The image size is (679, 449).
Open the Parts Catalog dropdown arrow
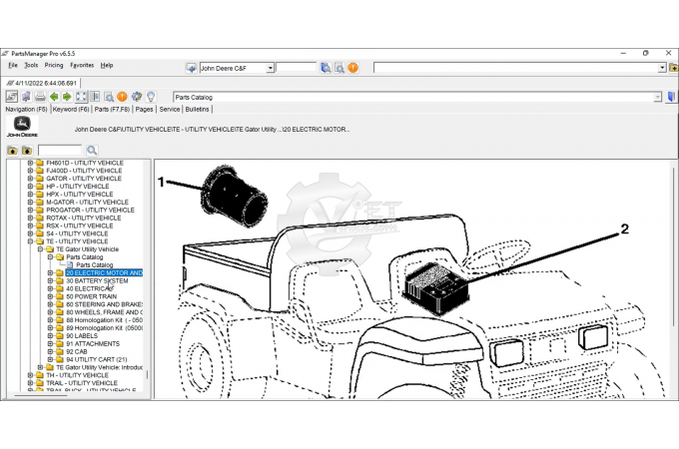pos(658,97)
